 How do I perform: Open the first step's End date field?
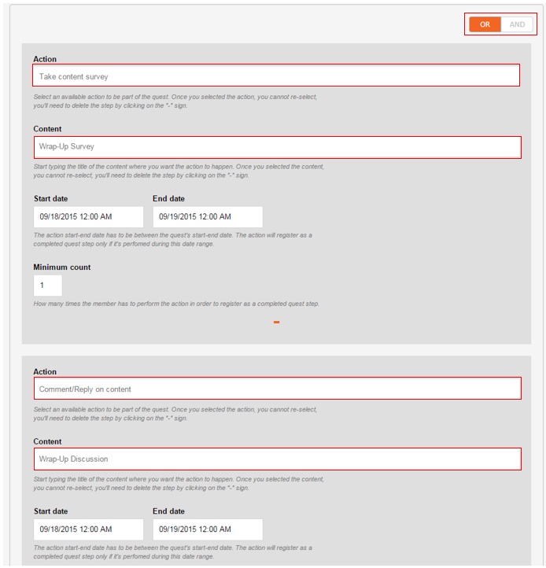coord(208,216)
